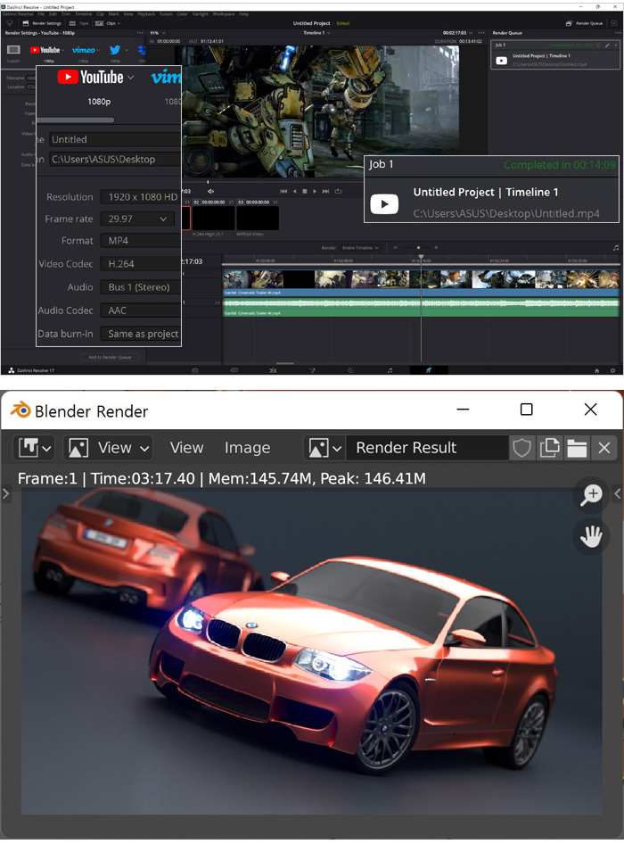Open viewer options three dots near timecode
Screen dimensions: 624x844
pyautogui.click(x=480, y=33)
